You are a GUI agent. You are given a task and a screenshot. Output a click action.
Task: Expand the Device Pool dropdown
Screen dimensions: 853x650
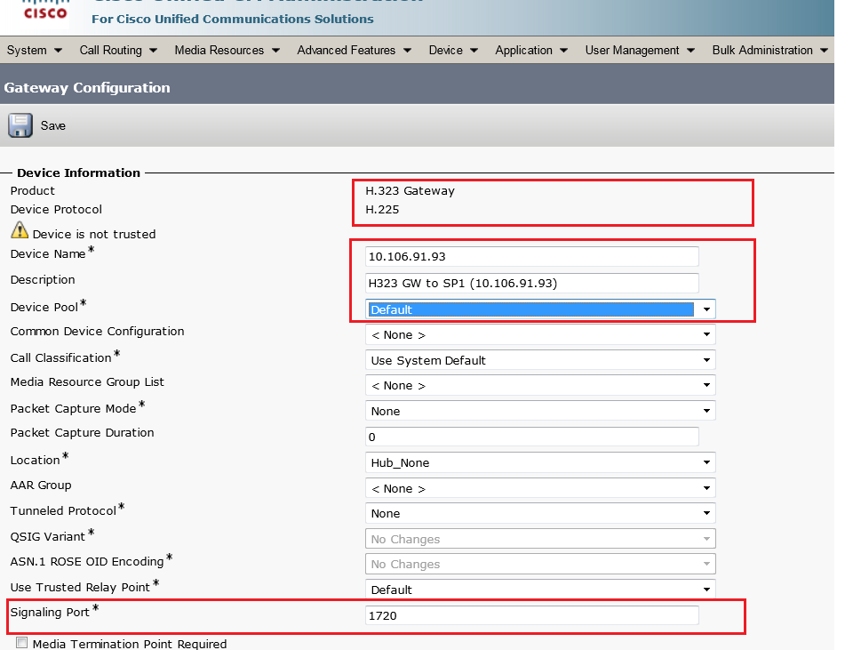tap(540, 309)
